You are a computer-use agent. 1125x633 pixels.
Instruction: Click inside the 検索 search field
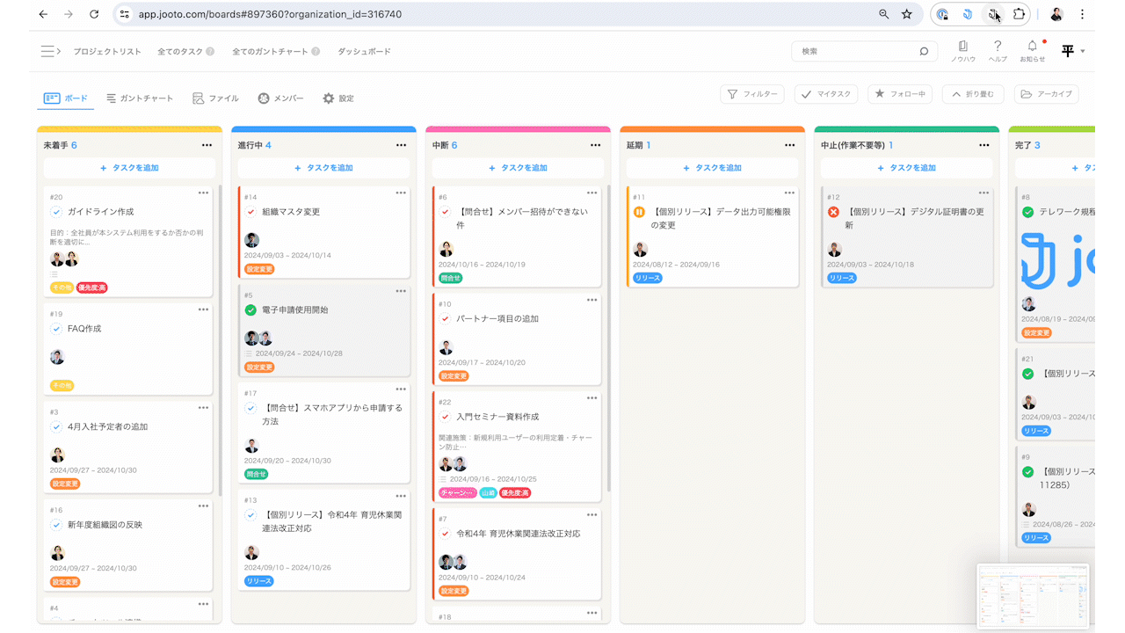853,51
